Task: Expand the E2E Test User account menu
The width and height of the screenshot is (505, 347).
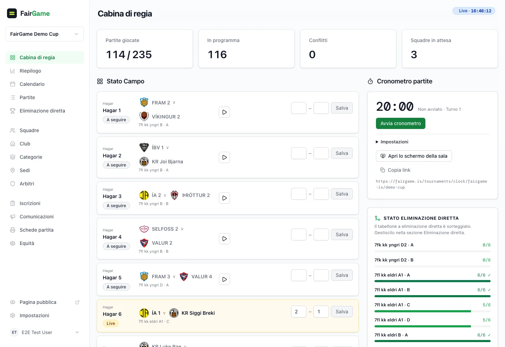Action: click(x=45, y=332)
